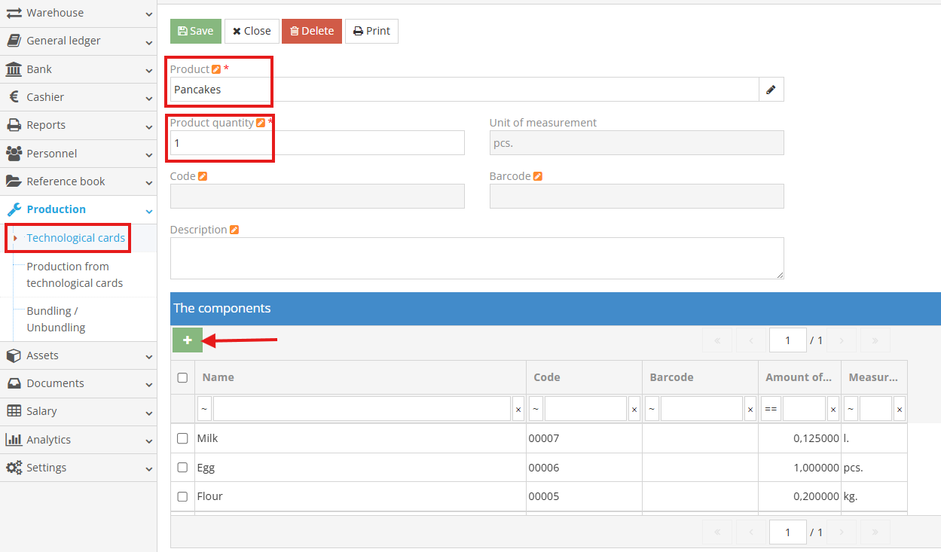Click the pencil edit icon beside Product field
This screenshot has height=552, width=941.
coord(771,90)
